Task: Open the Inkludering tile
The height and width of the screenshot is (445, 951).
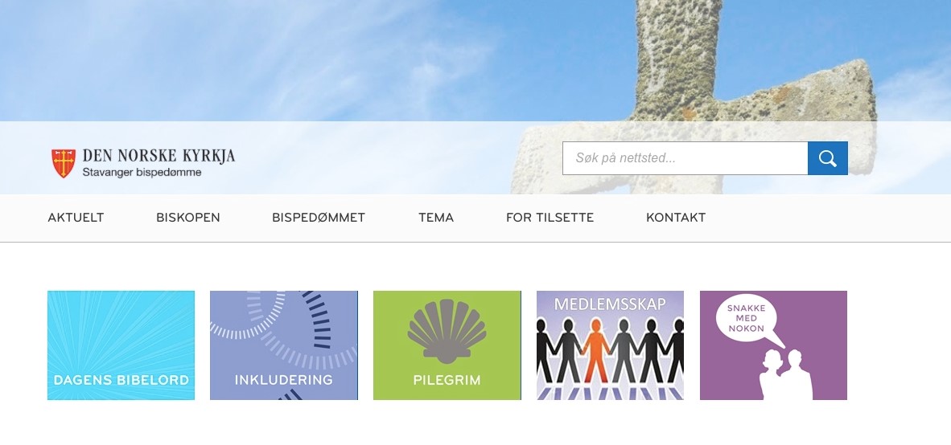Action: coord(284,345)
